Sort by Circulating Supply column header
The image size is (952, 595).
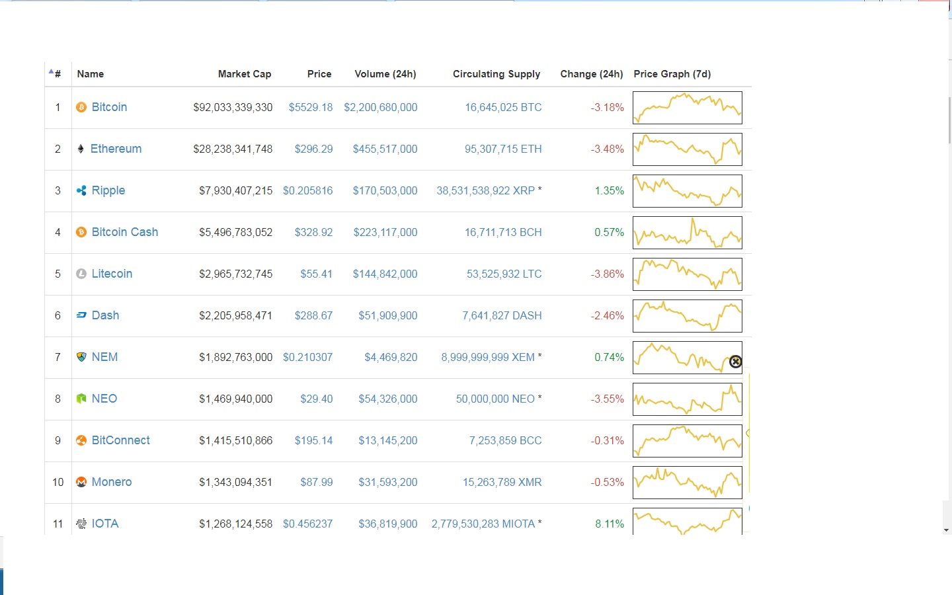[x=496, y=74]
